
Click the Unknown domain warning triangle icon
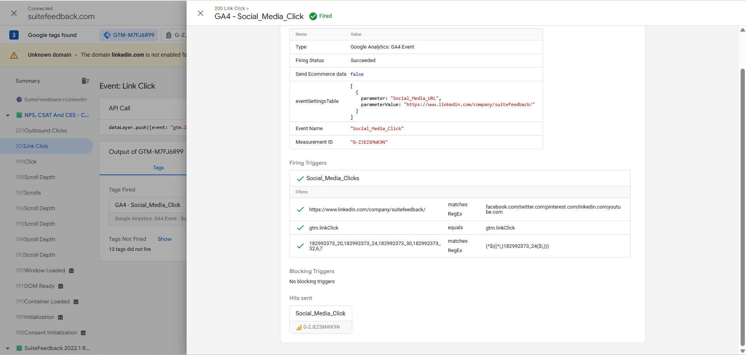pos(14,55)
